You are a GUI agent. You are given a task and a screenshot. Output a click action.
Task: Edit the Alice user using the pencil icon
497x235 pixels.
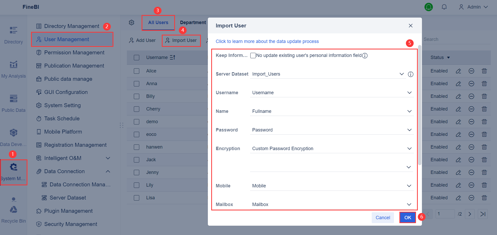458,71
